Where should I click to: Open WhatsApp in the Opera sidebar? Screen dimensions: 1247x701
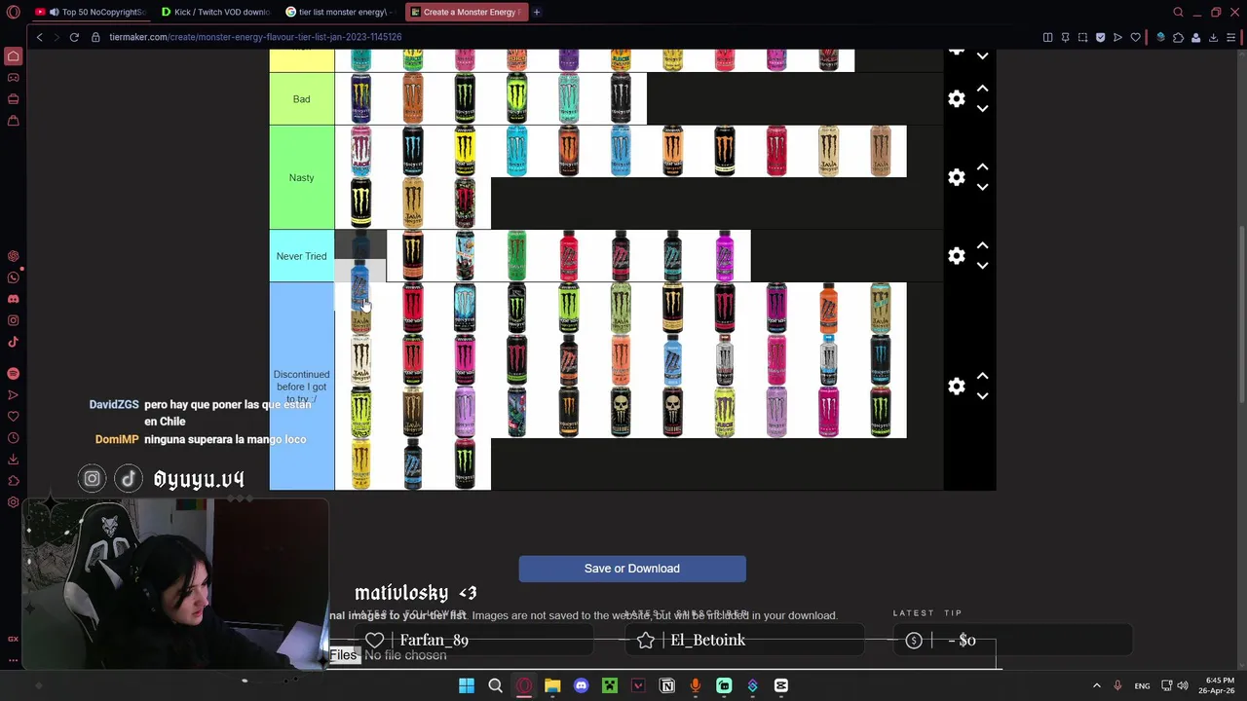pyautogui.click(x=13, y=277)
